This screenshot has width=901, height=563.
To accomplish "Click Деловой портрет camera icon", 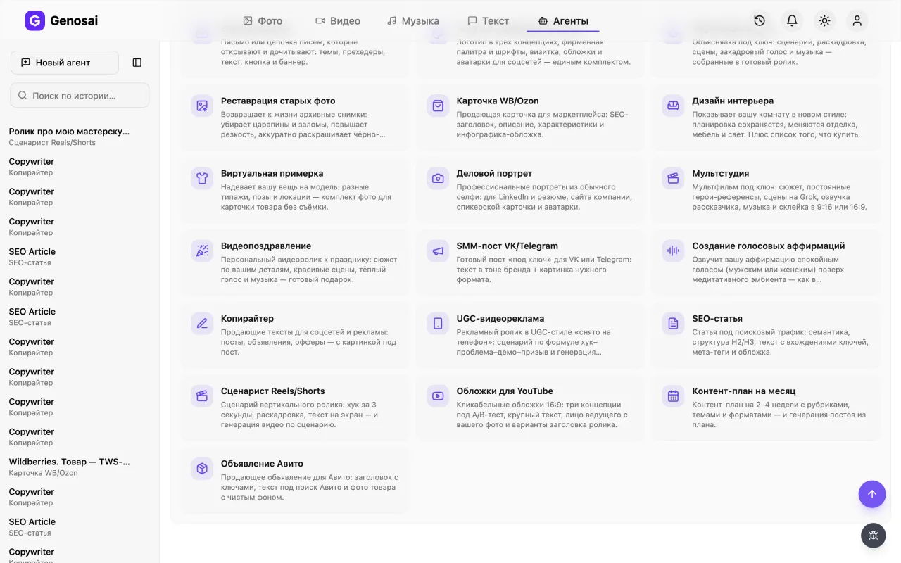I will 438,179.
